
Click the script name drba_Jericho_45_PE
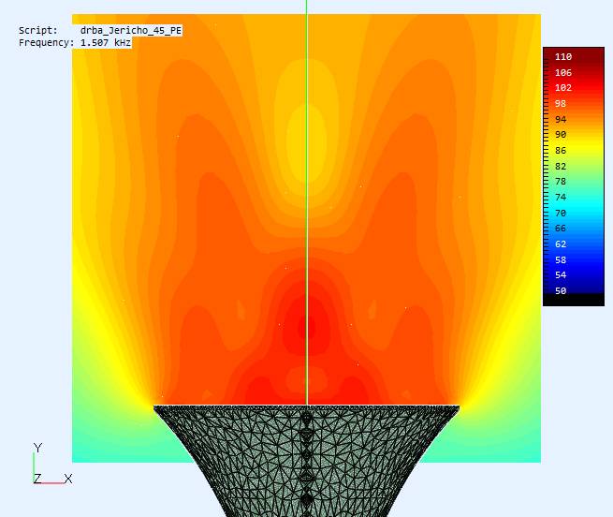click(x=131, y=31)
